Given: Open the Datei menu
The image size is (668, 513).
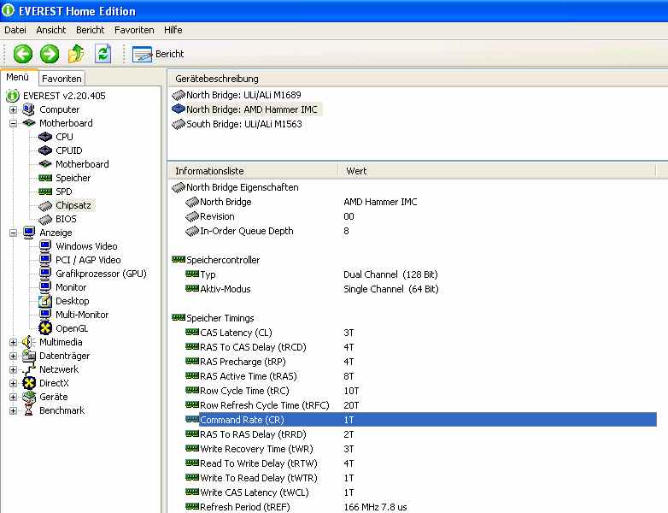Looking at the screenshot, I should [15, 30].
